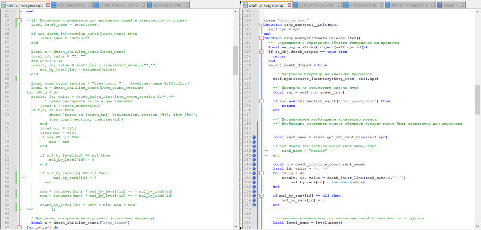
Task: Collapse the for-loop fold at line 97
Action: point(20,227)
